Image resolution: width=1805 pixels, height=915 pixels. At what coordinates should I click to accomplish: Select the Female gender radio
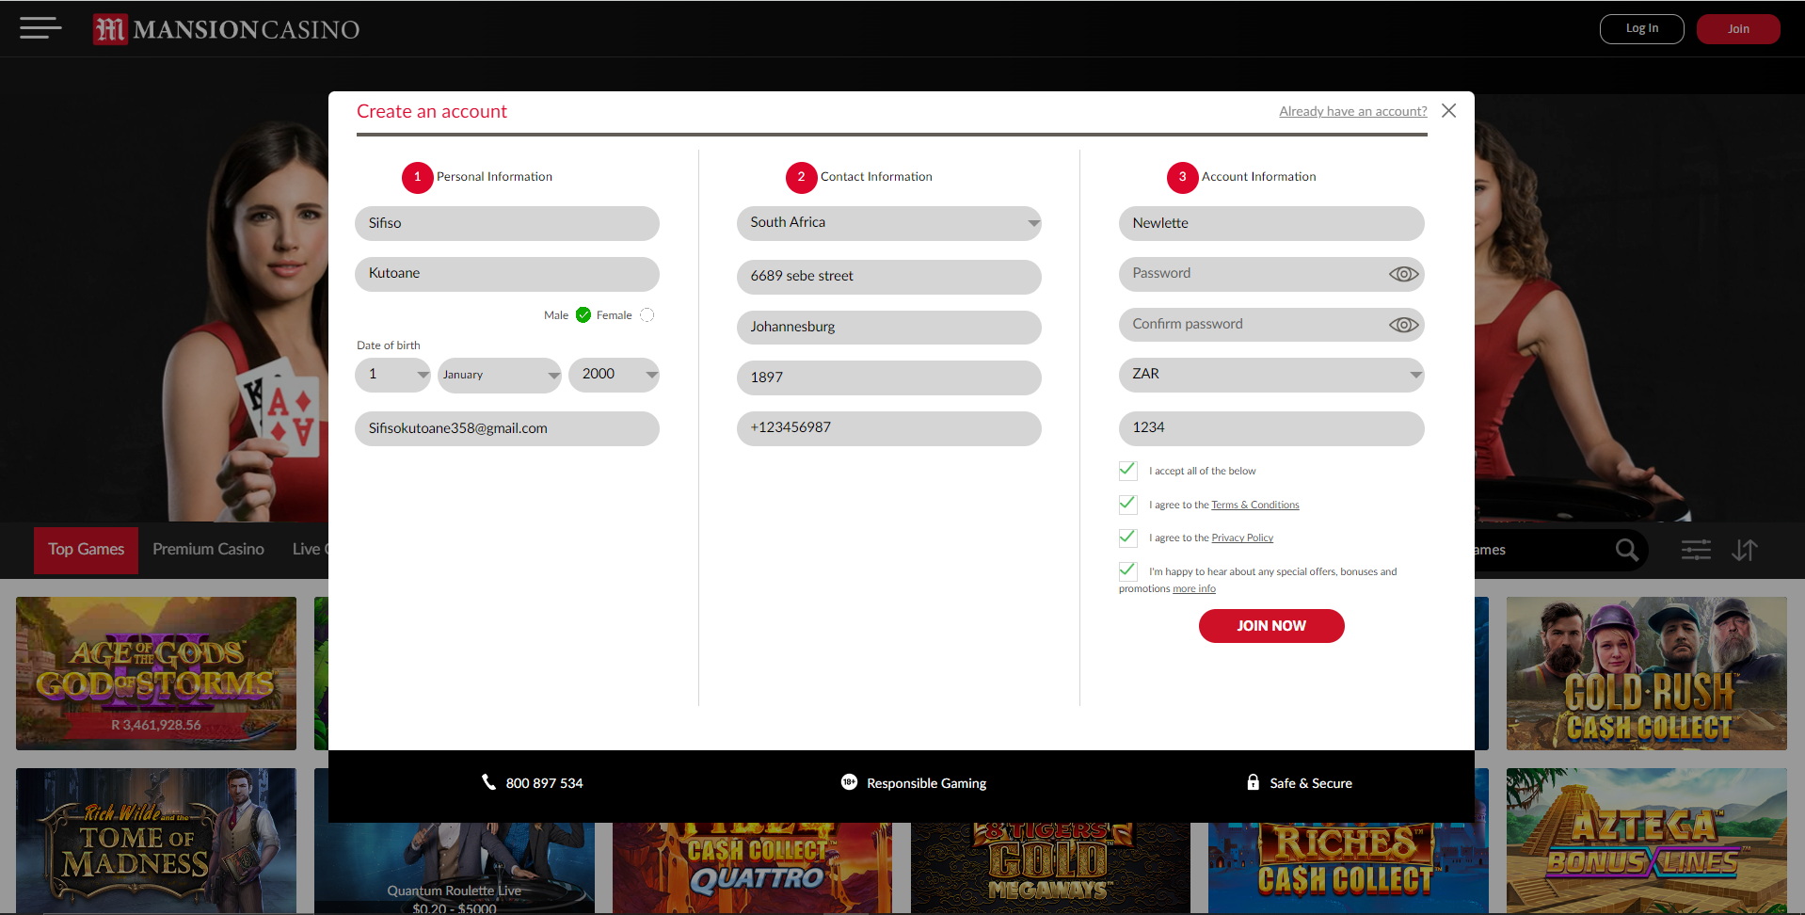[x=647, y=315]
